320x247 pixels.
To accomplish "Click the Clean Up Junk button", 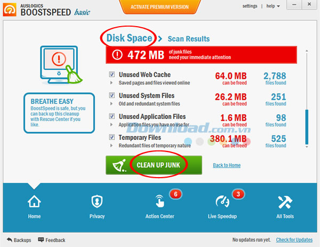I will click(154, 165).
